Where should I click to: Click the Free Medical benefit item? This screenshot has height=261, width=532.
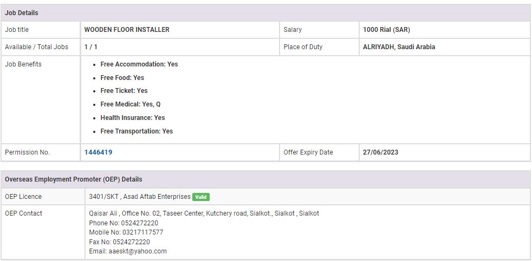131,104
